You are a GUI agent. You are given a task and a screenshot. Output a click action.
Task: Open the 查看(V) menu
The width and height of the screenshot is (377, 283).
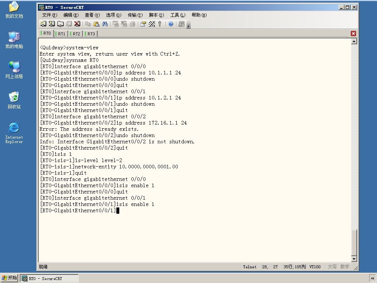(92, 15)
